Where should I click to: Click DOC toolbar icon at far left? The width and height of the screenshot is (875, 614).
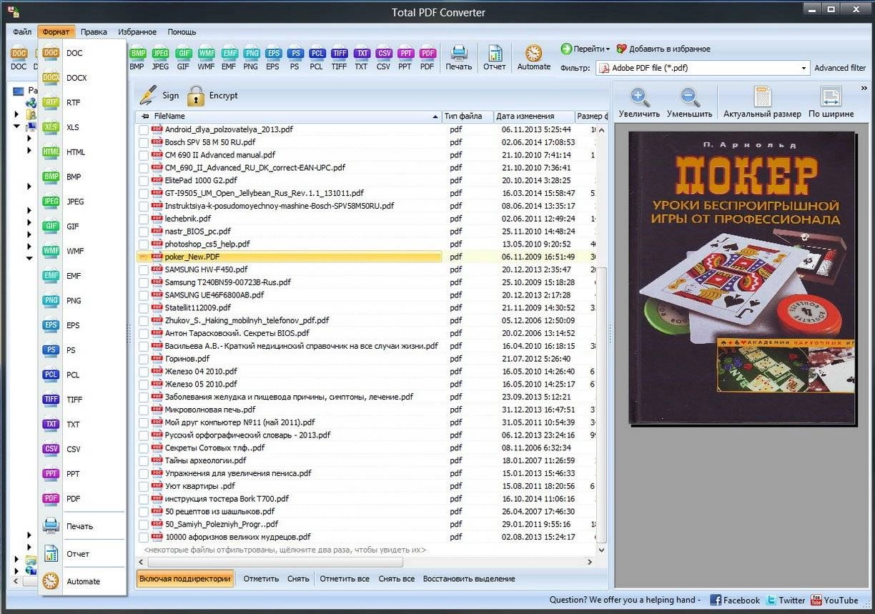[19, 58]
